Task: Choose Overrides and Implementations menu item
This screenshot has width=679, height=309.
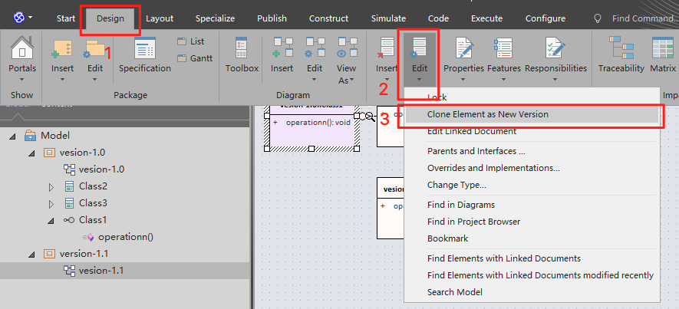Action: [532, 168]
